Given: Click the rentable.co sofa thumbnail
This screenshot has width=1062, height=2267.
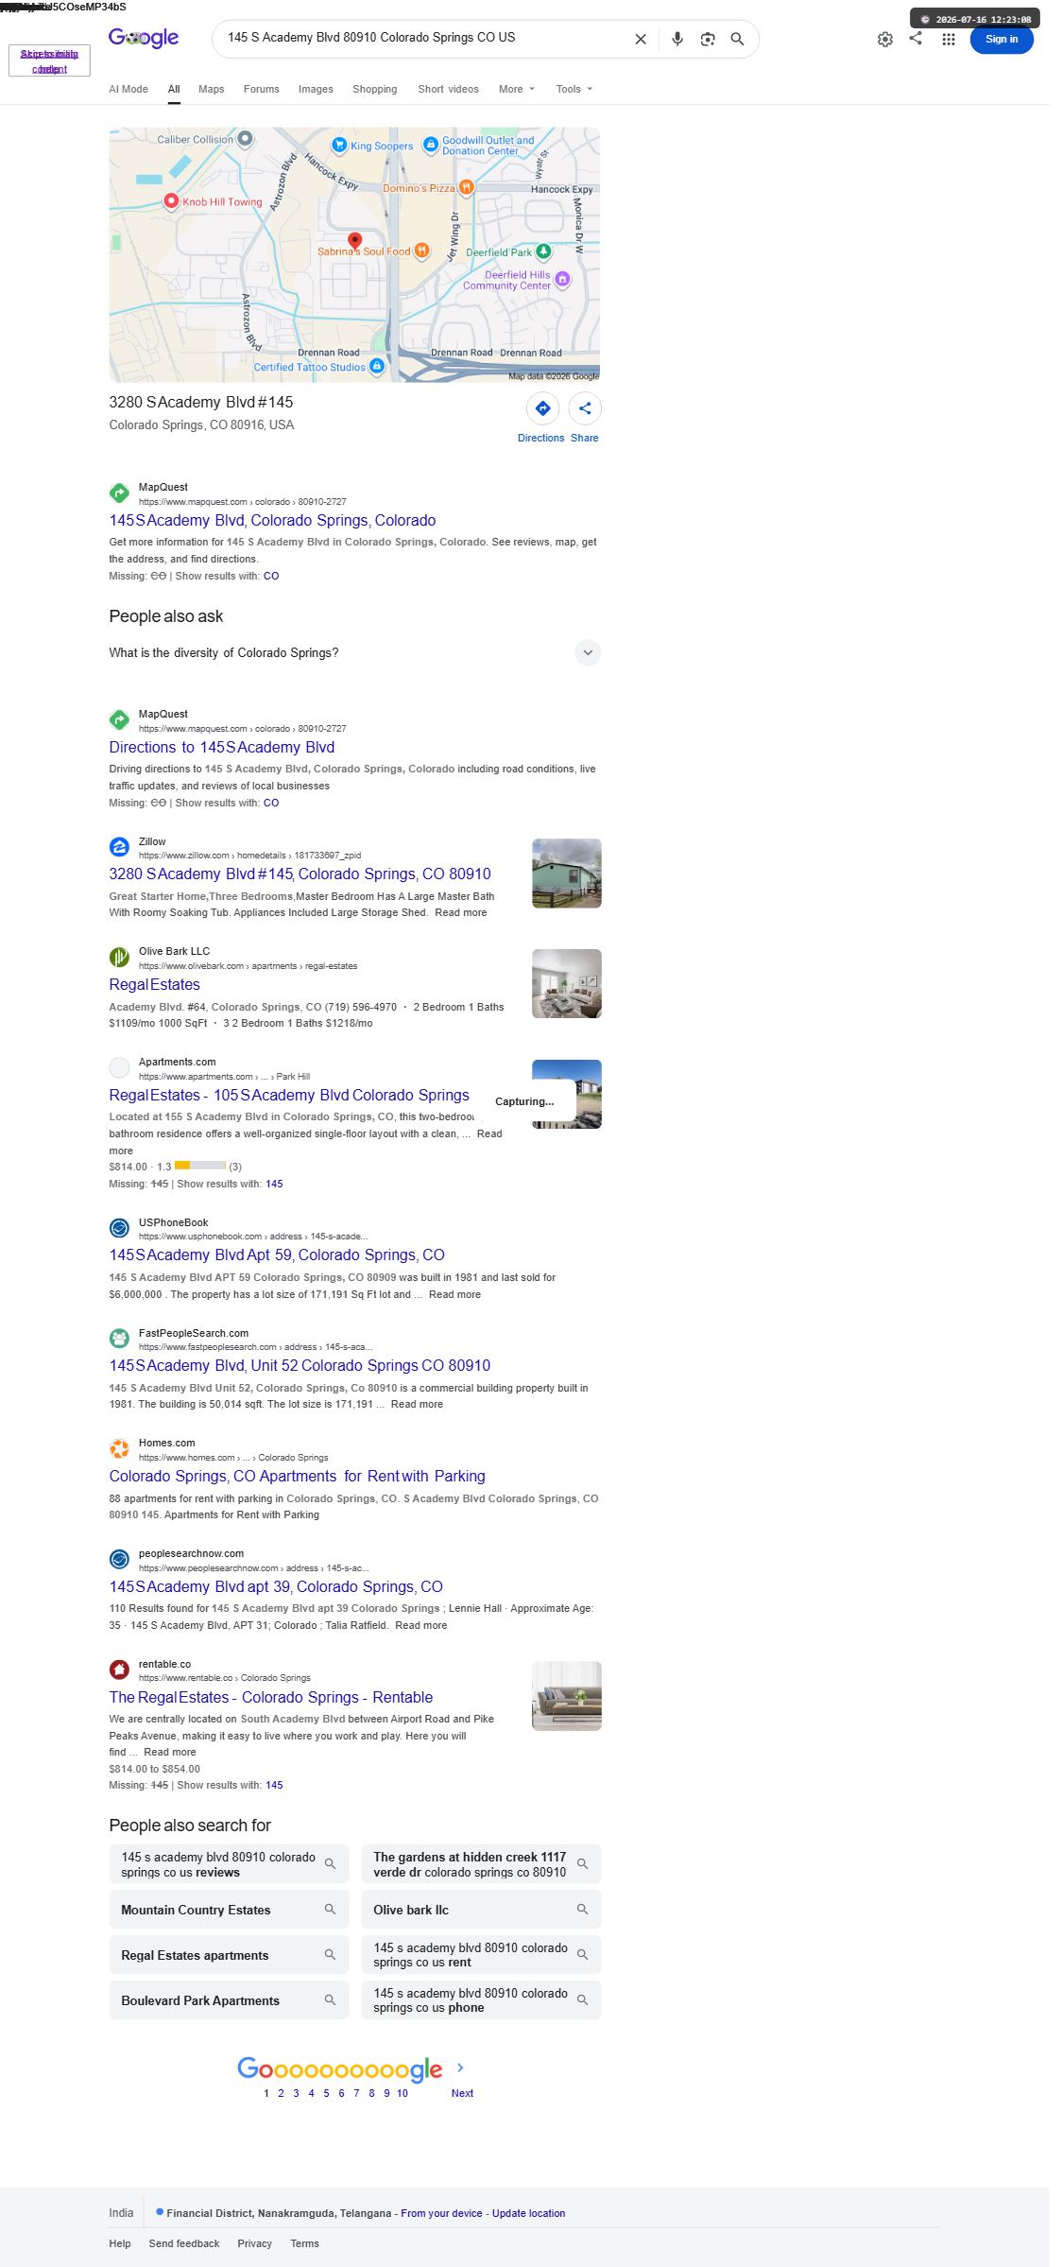Looking at the screenshot, I should 567,1696.
